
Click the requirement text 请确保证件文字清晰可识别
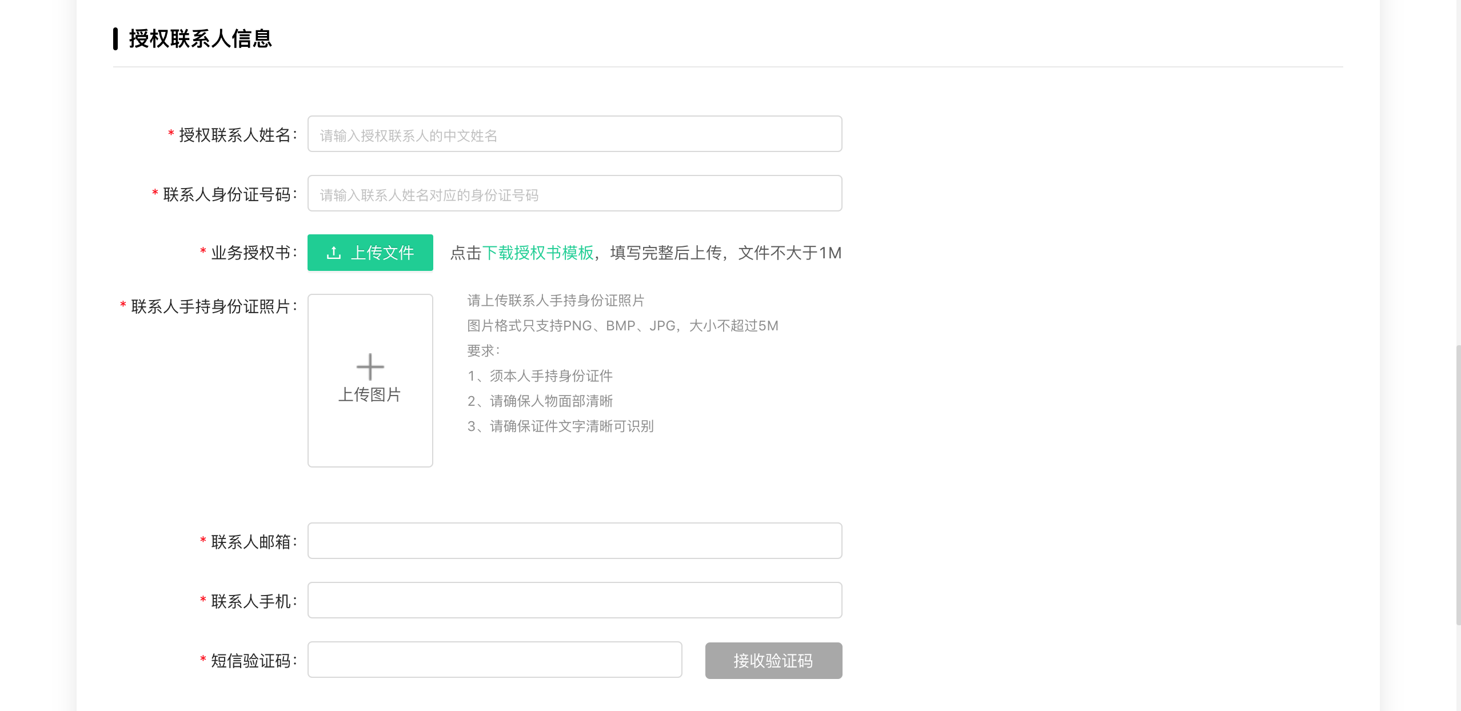pos(572,426)
